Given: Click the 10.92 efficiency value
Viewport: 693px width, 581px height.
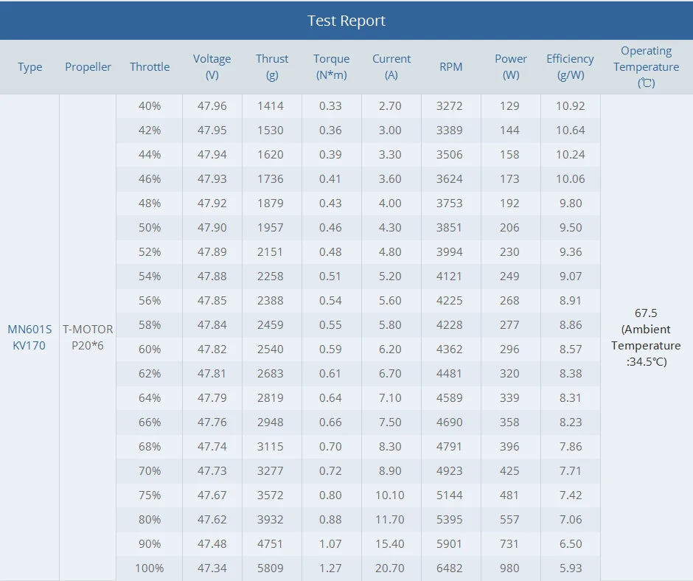Looking at the screenshot, I should point(570,106).
